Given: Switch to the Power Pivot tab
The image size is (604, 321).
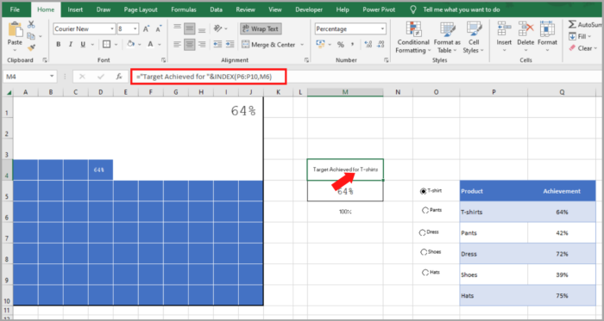Looking at the screenshot, I should pos(379,9).
